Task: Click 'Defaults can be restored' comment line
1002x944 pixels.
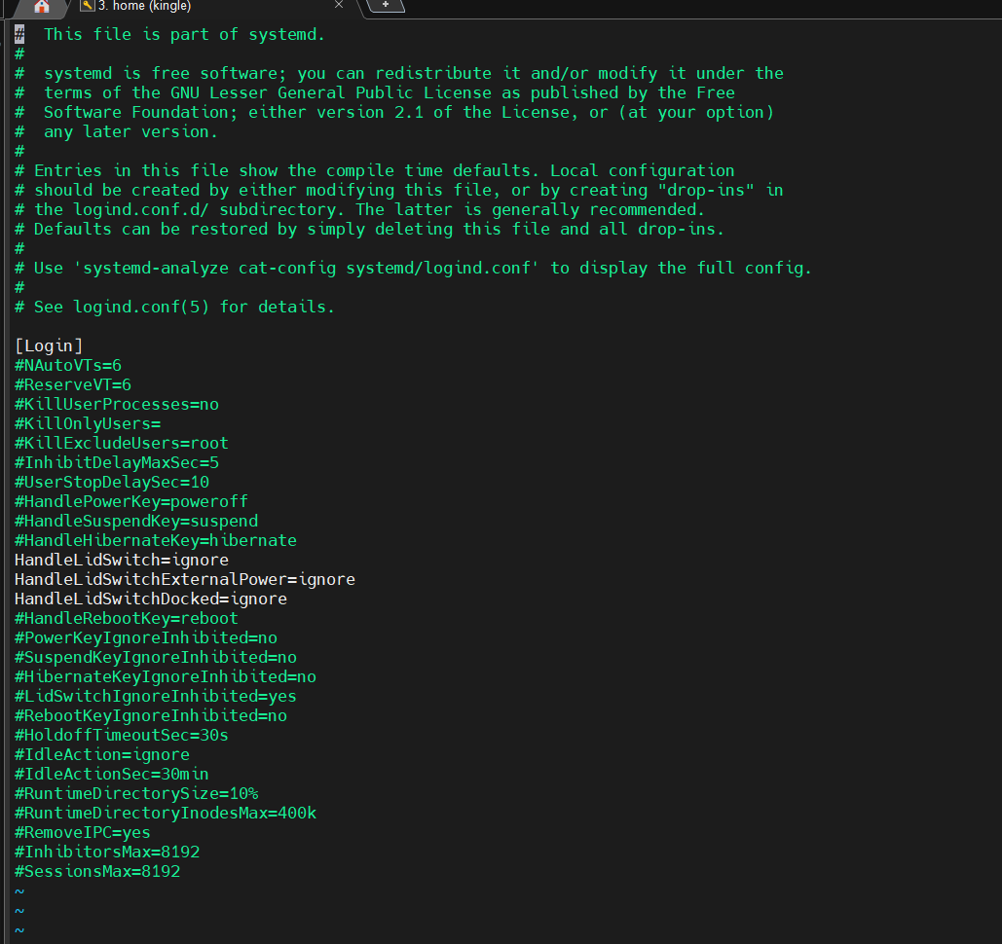Action: coord(369,230)
